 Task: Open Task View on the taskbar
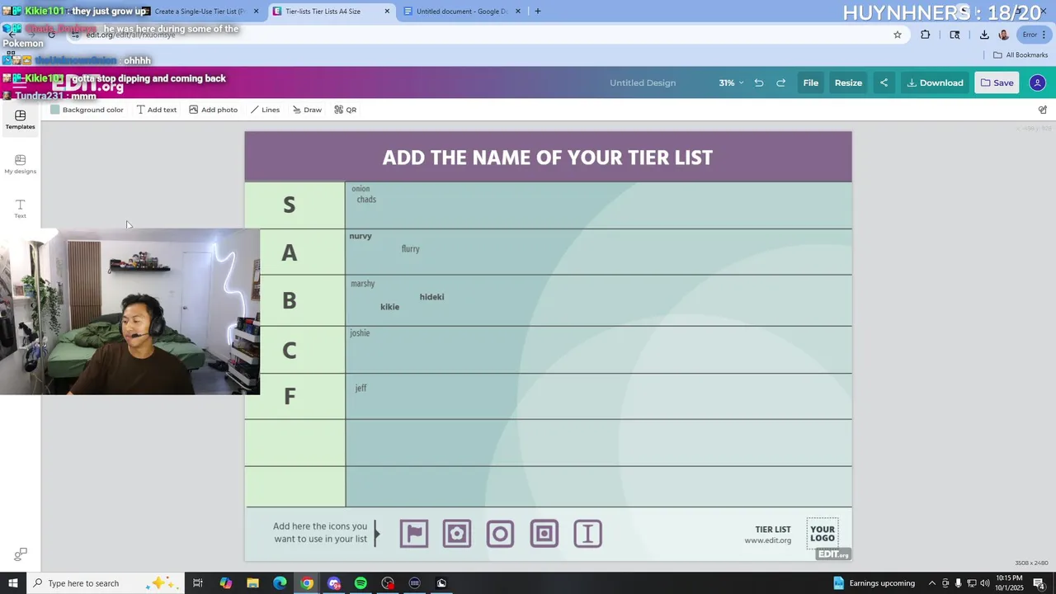tap(198, 583)
